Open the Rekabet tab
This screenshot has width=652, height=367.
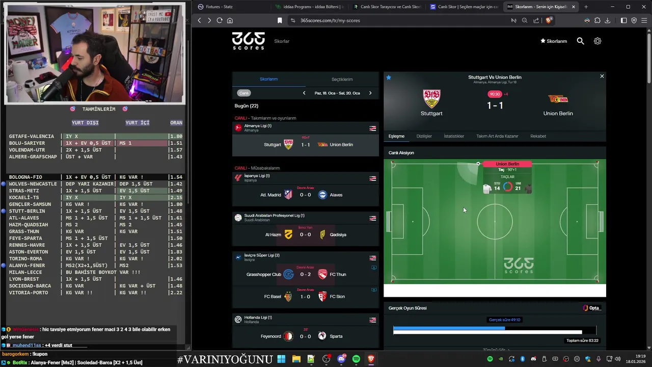pyautogui.click(x=538, y=136)
